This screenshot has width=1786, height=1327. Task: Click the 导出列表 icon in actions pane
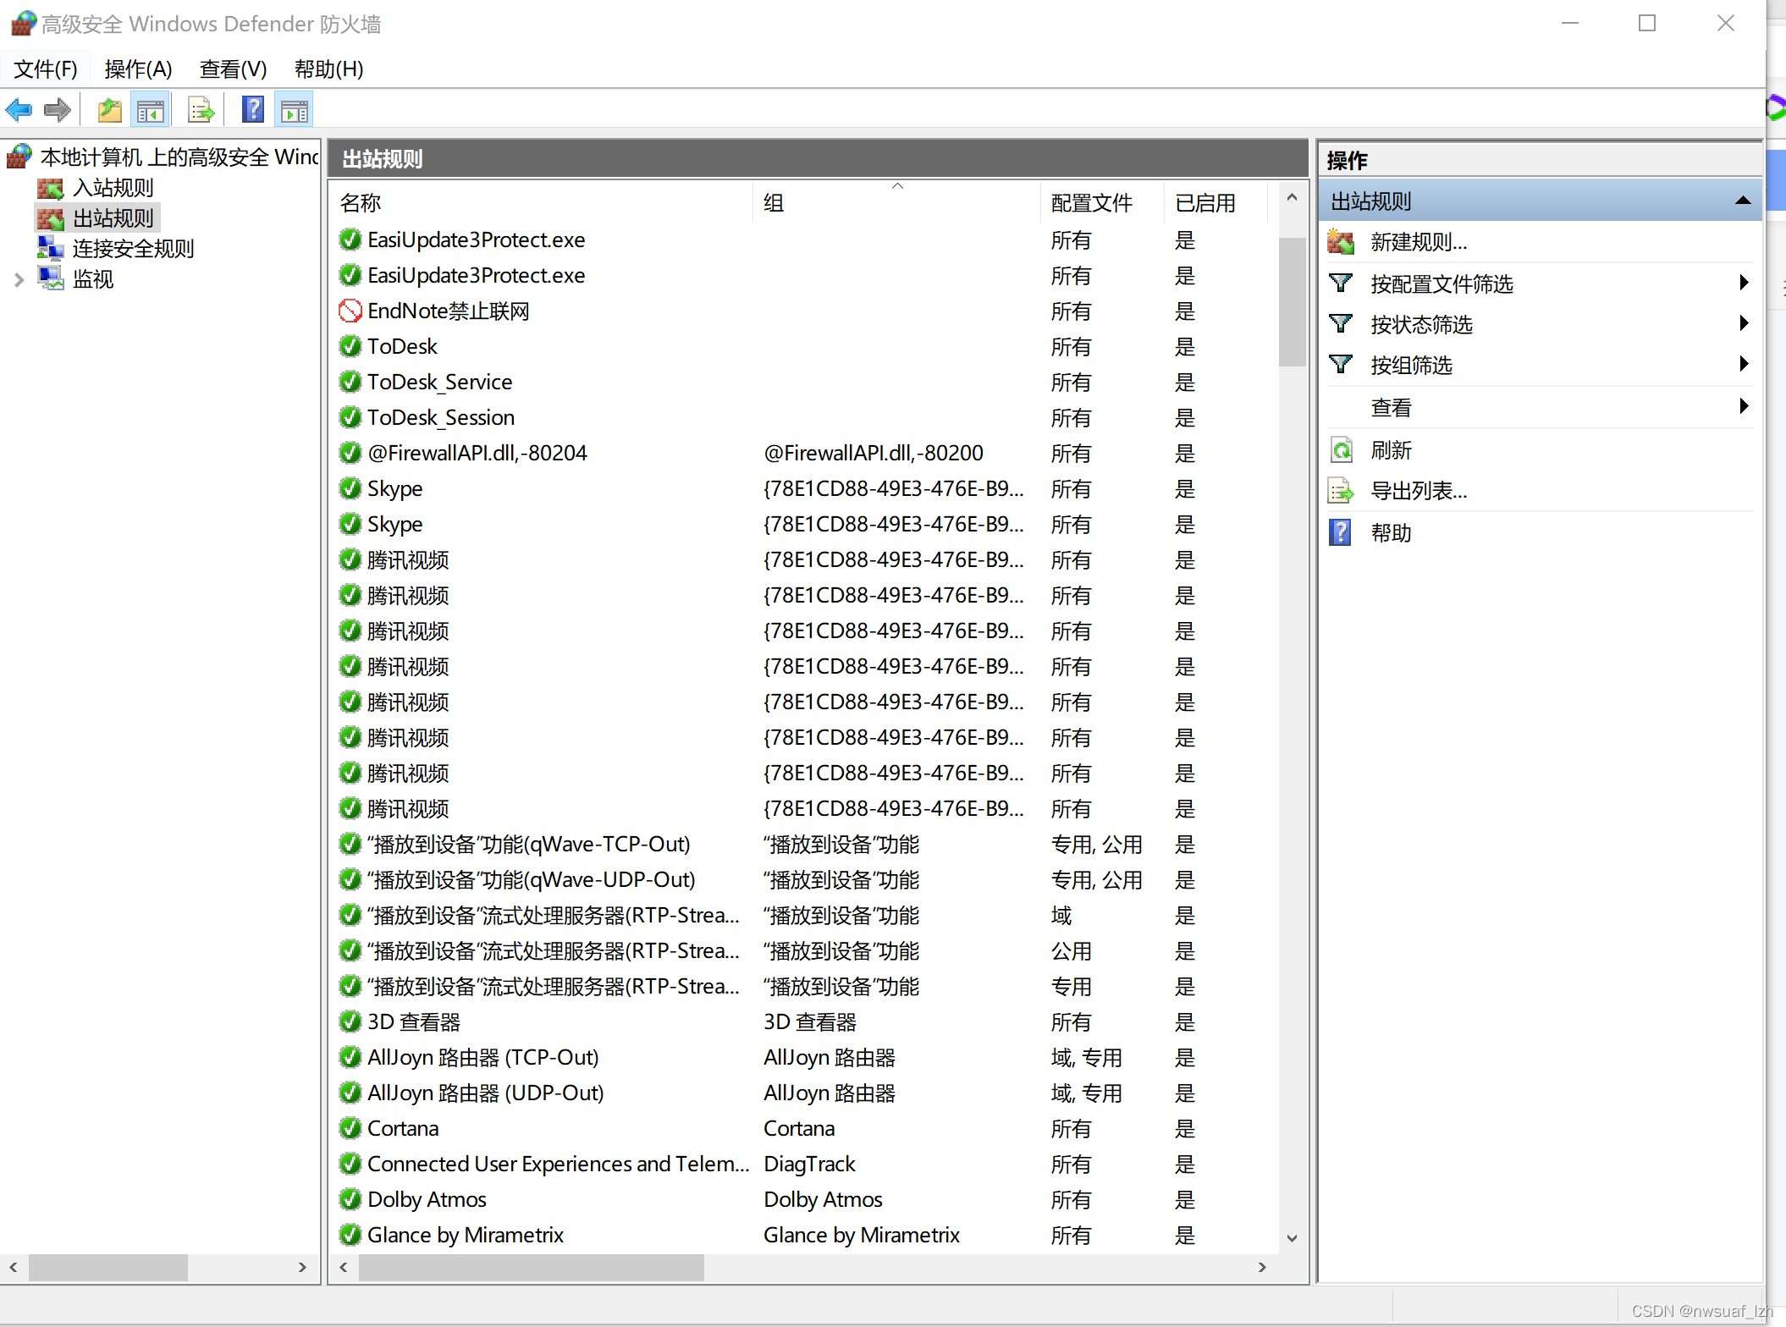pos(1341,490)
